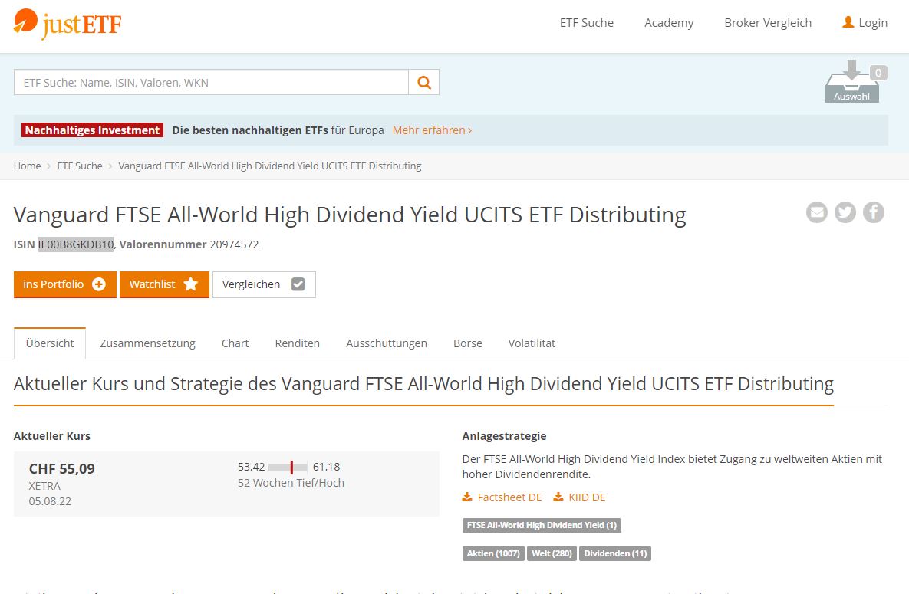909x594 pixels.
Task: Click the KIID DE download icon
Action: [x=558, y=497]
